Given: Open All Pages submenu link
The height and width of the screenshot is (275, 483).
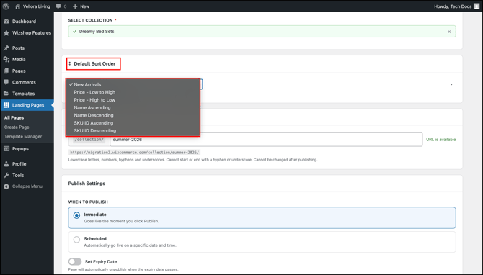Looking at the screenshot, I should coord(14,117).
